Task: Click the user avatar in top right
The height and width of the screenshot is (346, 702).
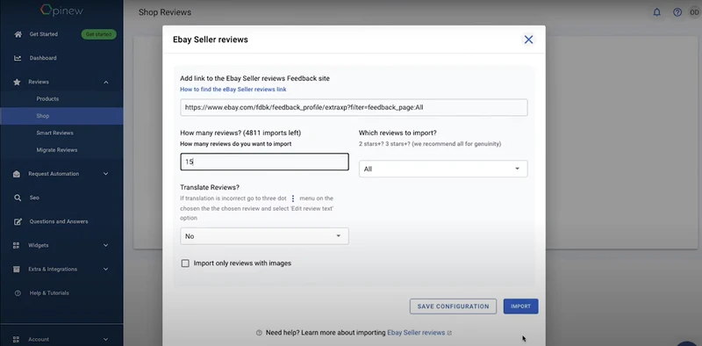Action: [x=694, y=12]
